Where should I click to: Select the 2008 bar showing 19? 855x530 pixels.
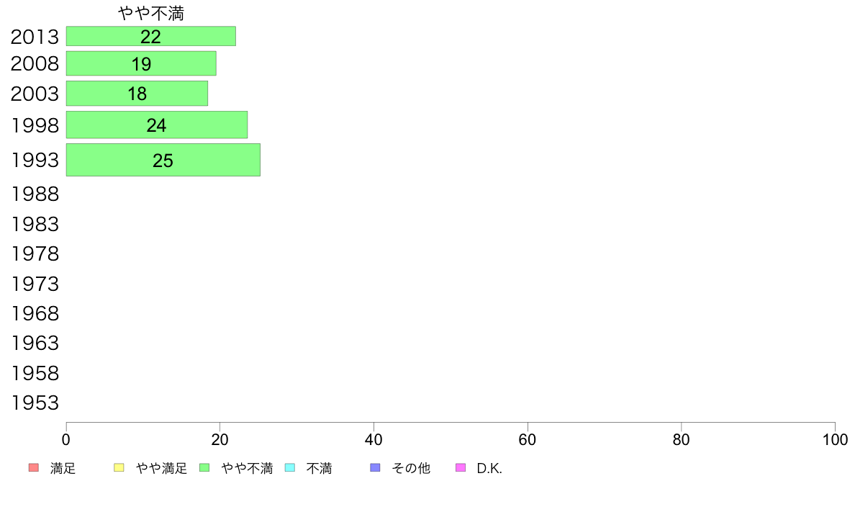(141, 63)
